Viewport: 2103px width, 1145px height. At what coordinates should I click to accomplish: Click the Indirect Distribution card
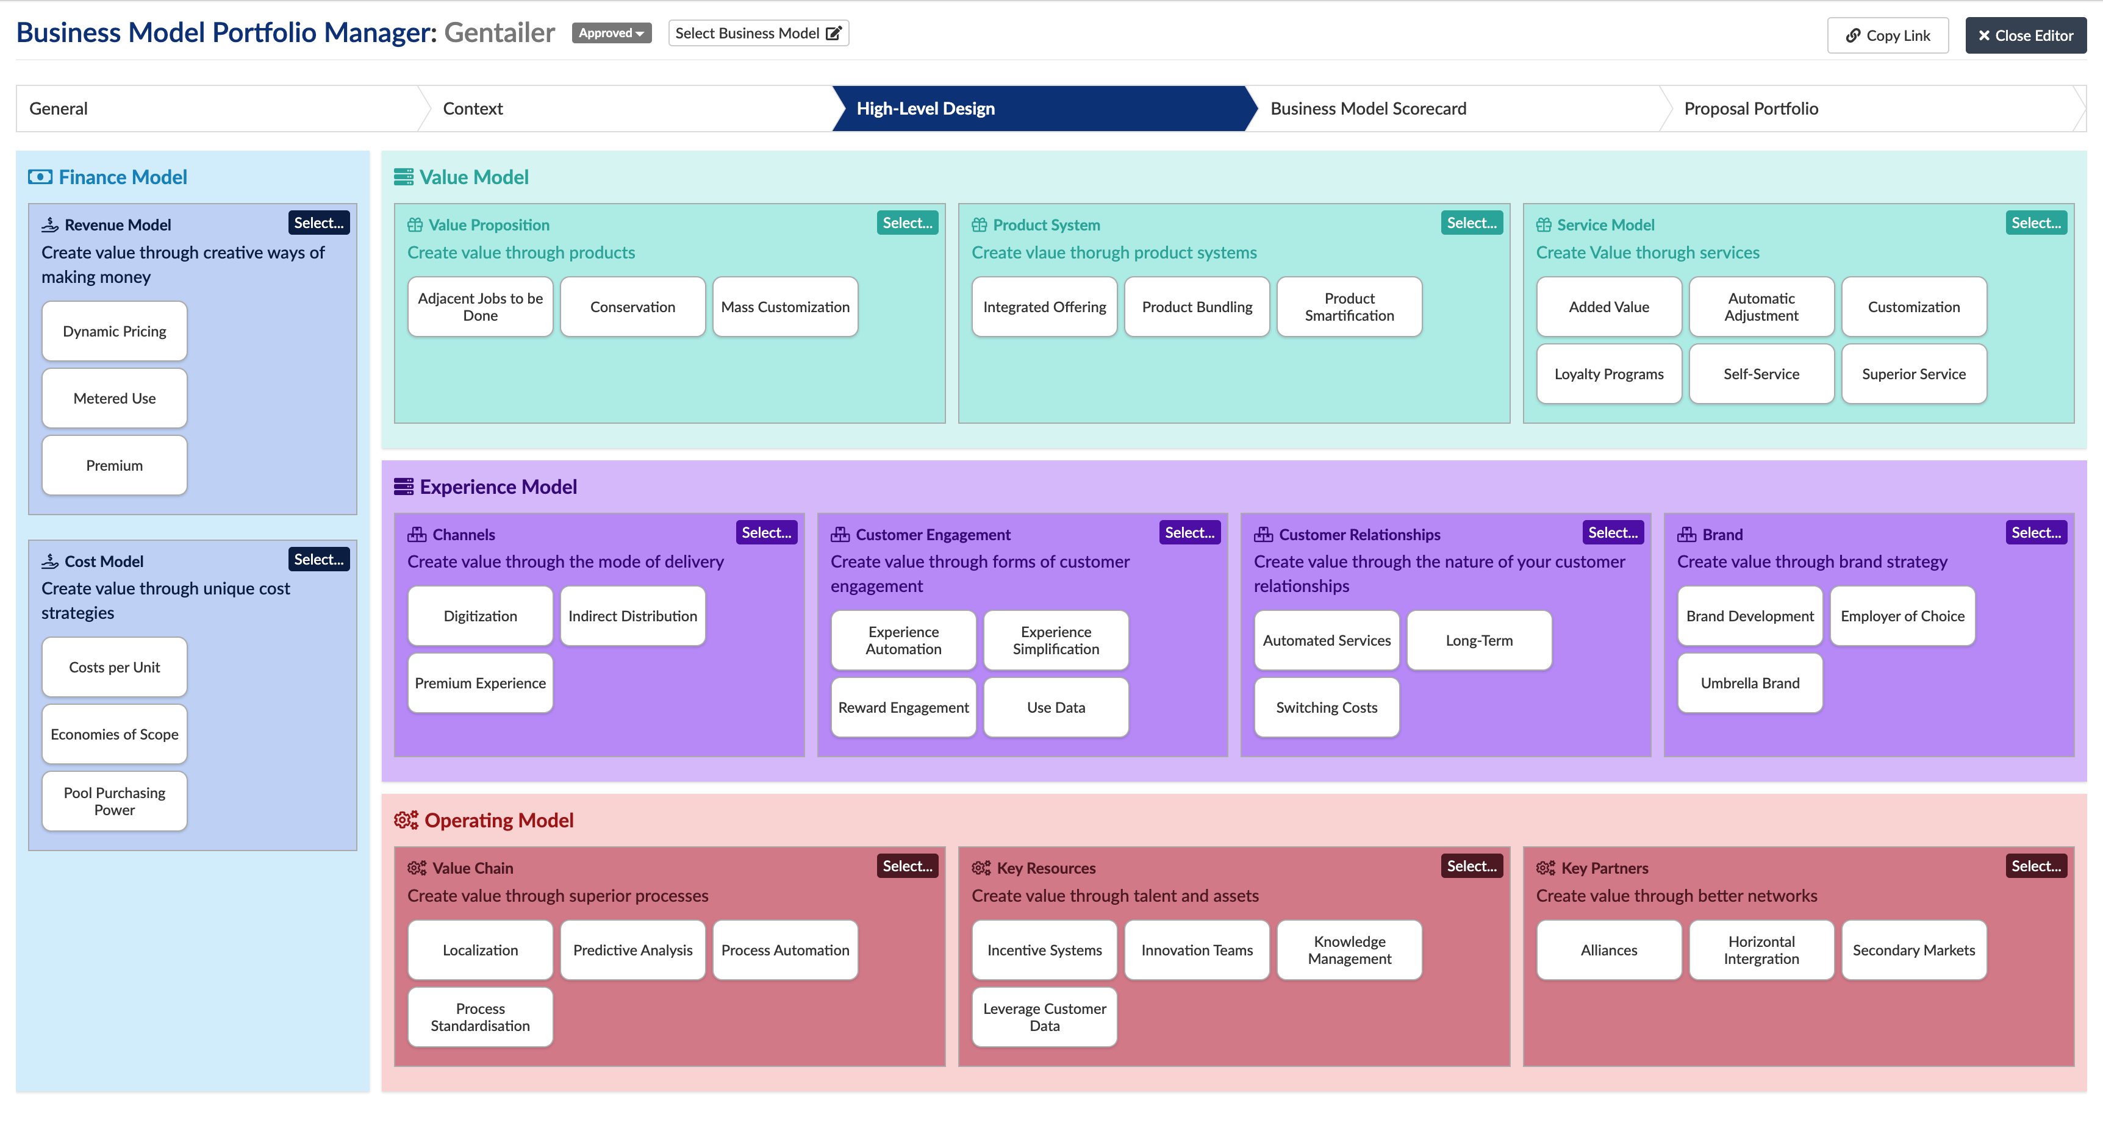tap(632, 616)
